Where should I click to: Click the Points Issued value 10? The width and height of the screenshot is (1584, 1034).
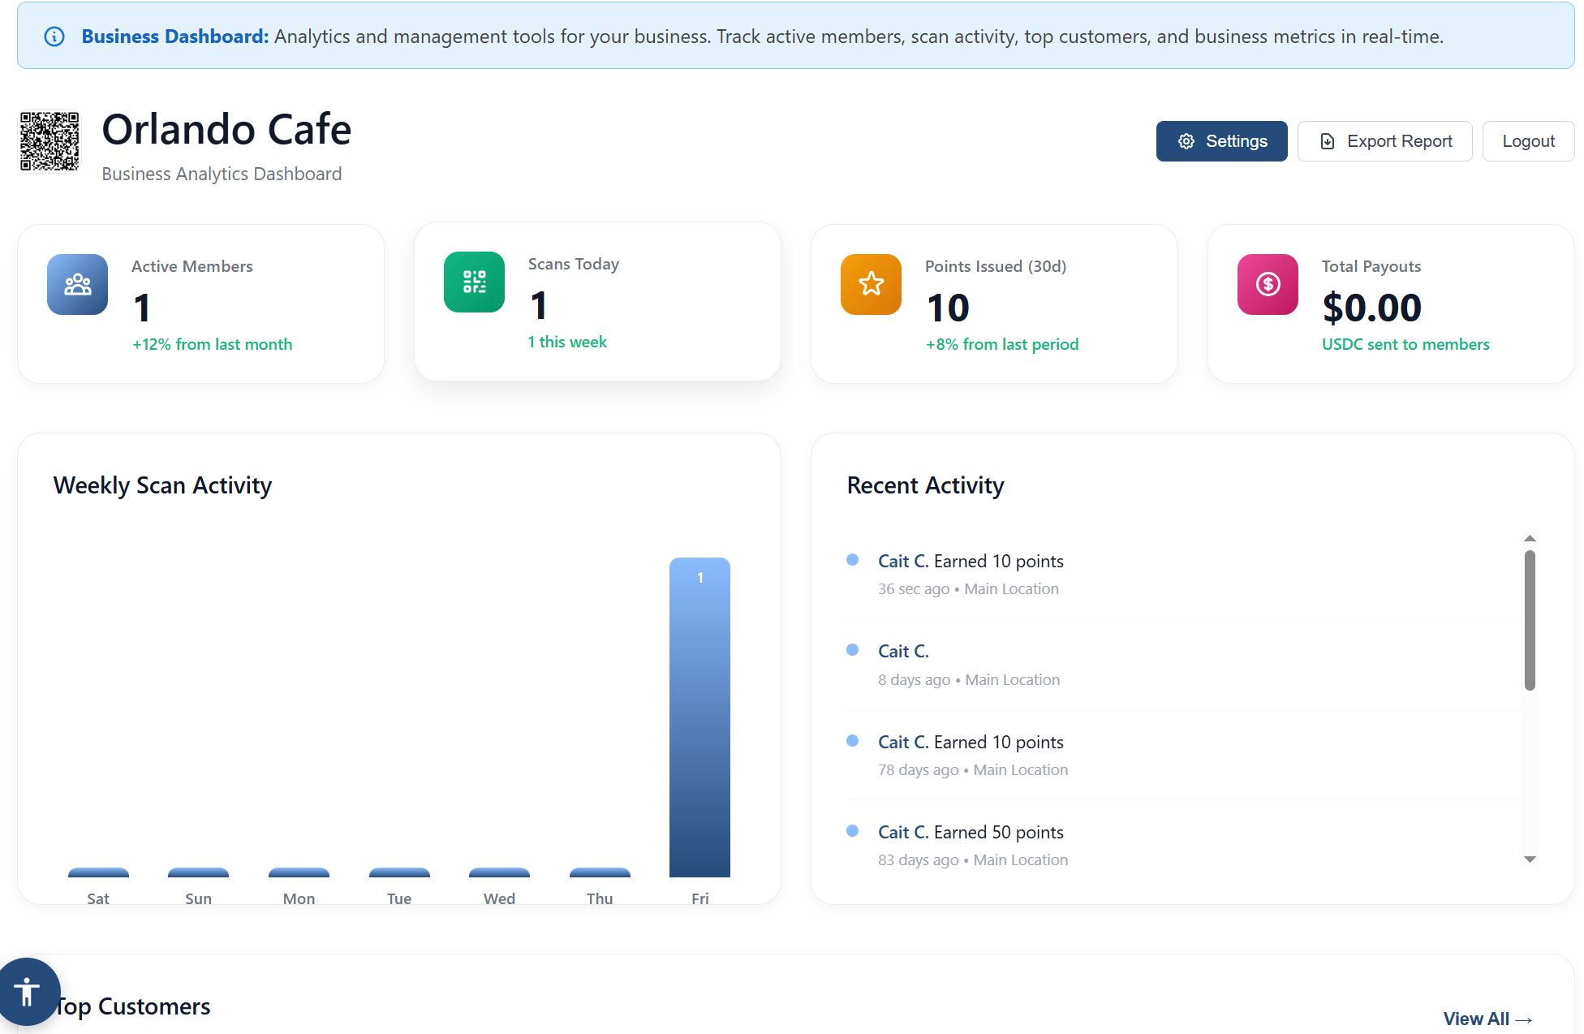[x=948, y=308]
